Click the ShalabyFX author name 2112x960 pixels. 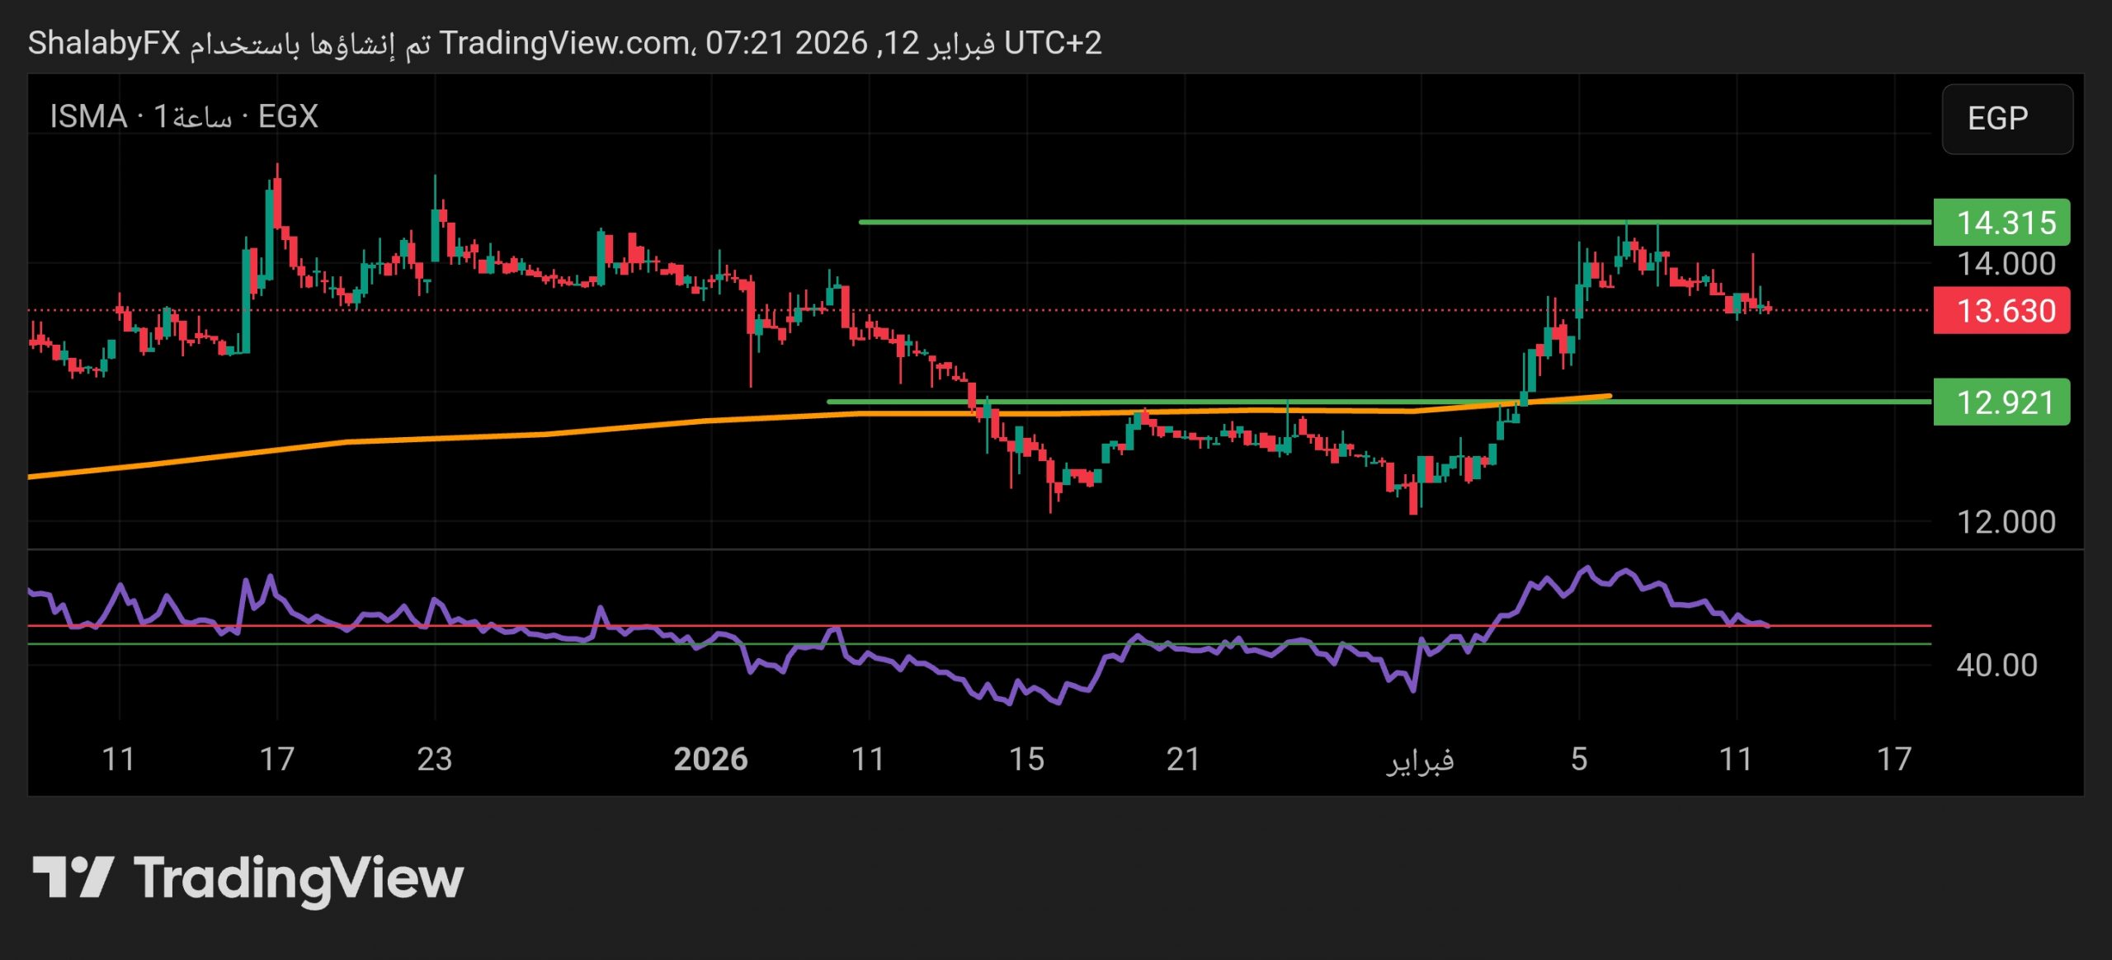click(x=104, y=43)
